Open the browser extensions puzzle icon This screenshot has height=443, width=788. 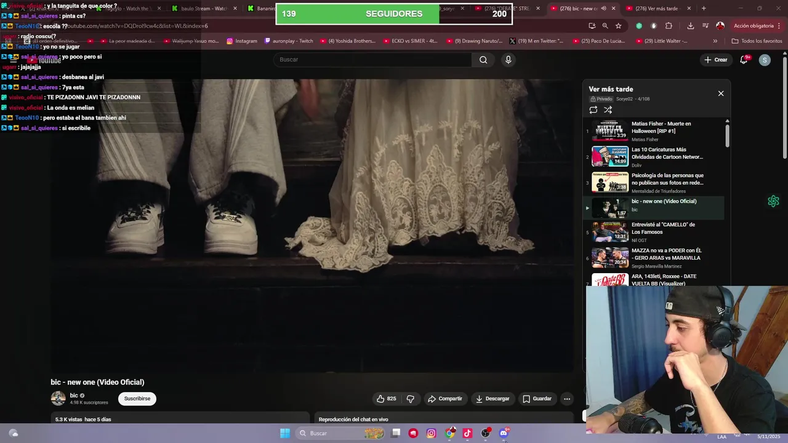click(669, 26)
